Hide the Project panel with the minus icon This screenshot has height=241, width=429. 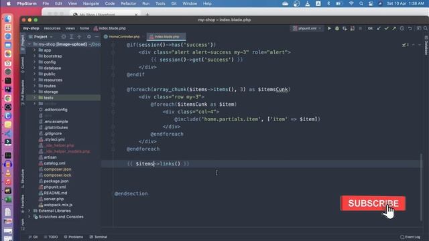tap(97, 37)
